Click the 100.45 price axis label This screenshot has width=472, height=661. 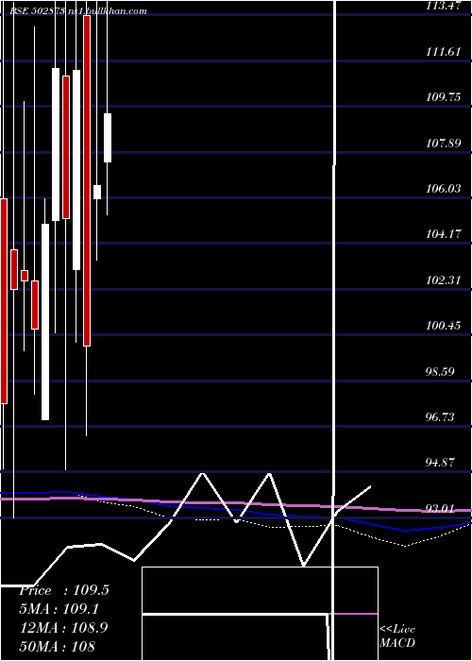(x=444, y=326)
